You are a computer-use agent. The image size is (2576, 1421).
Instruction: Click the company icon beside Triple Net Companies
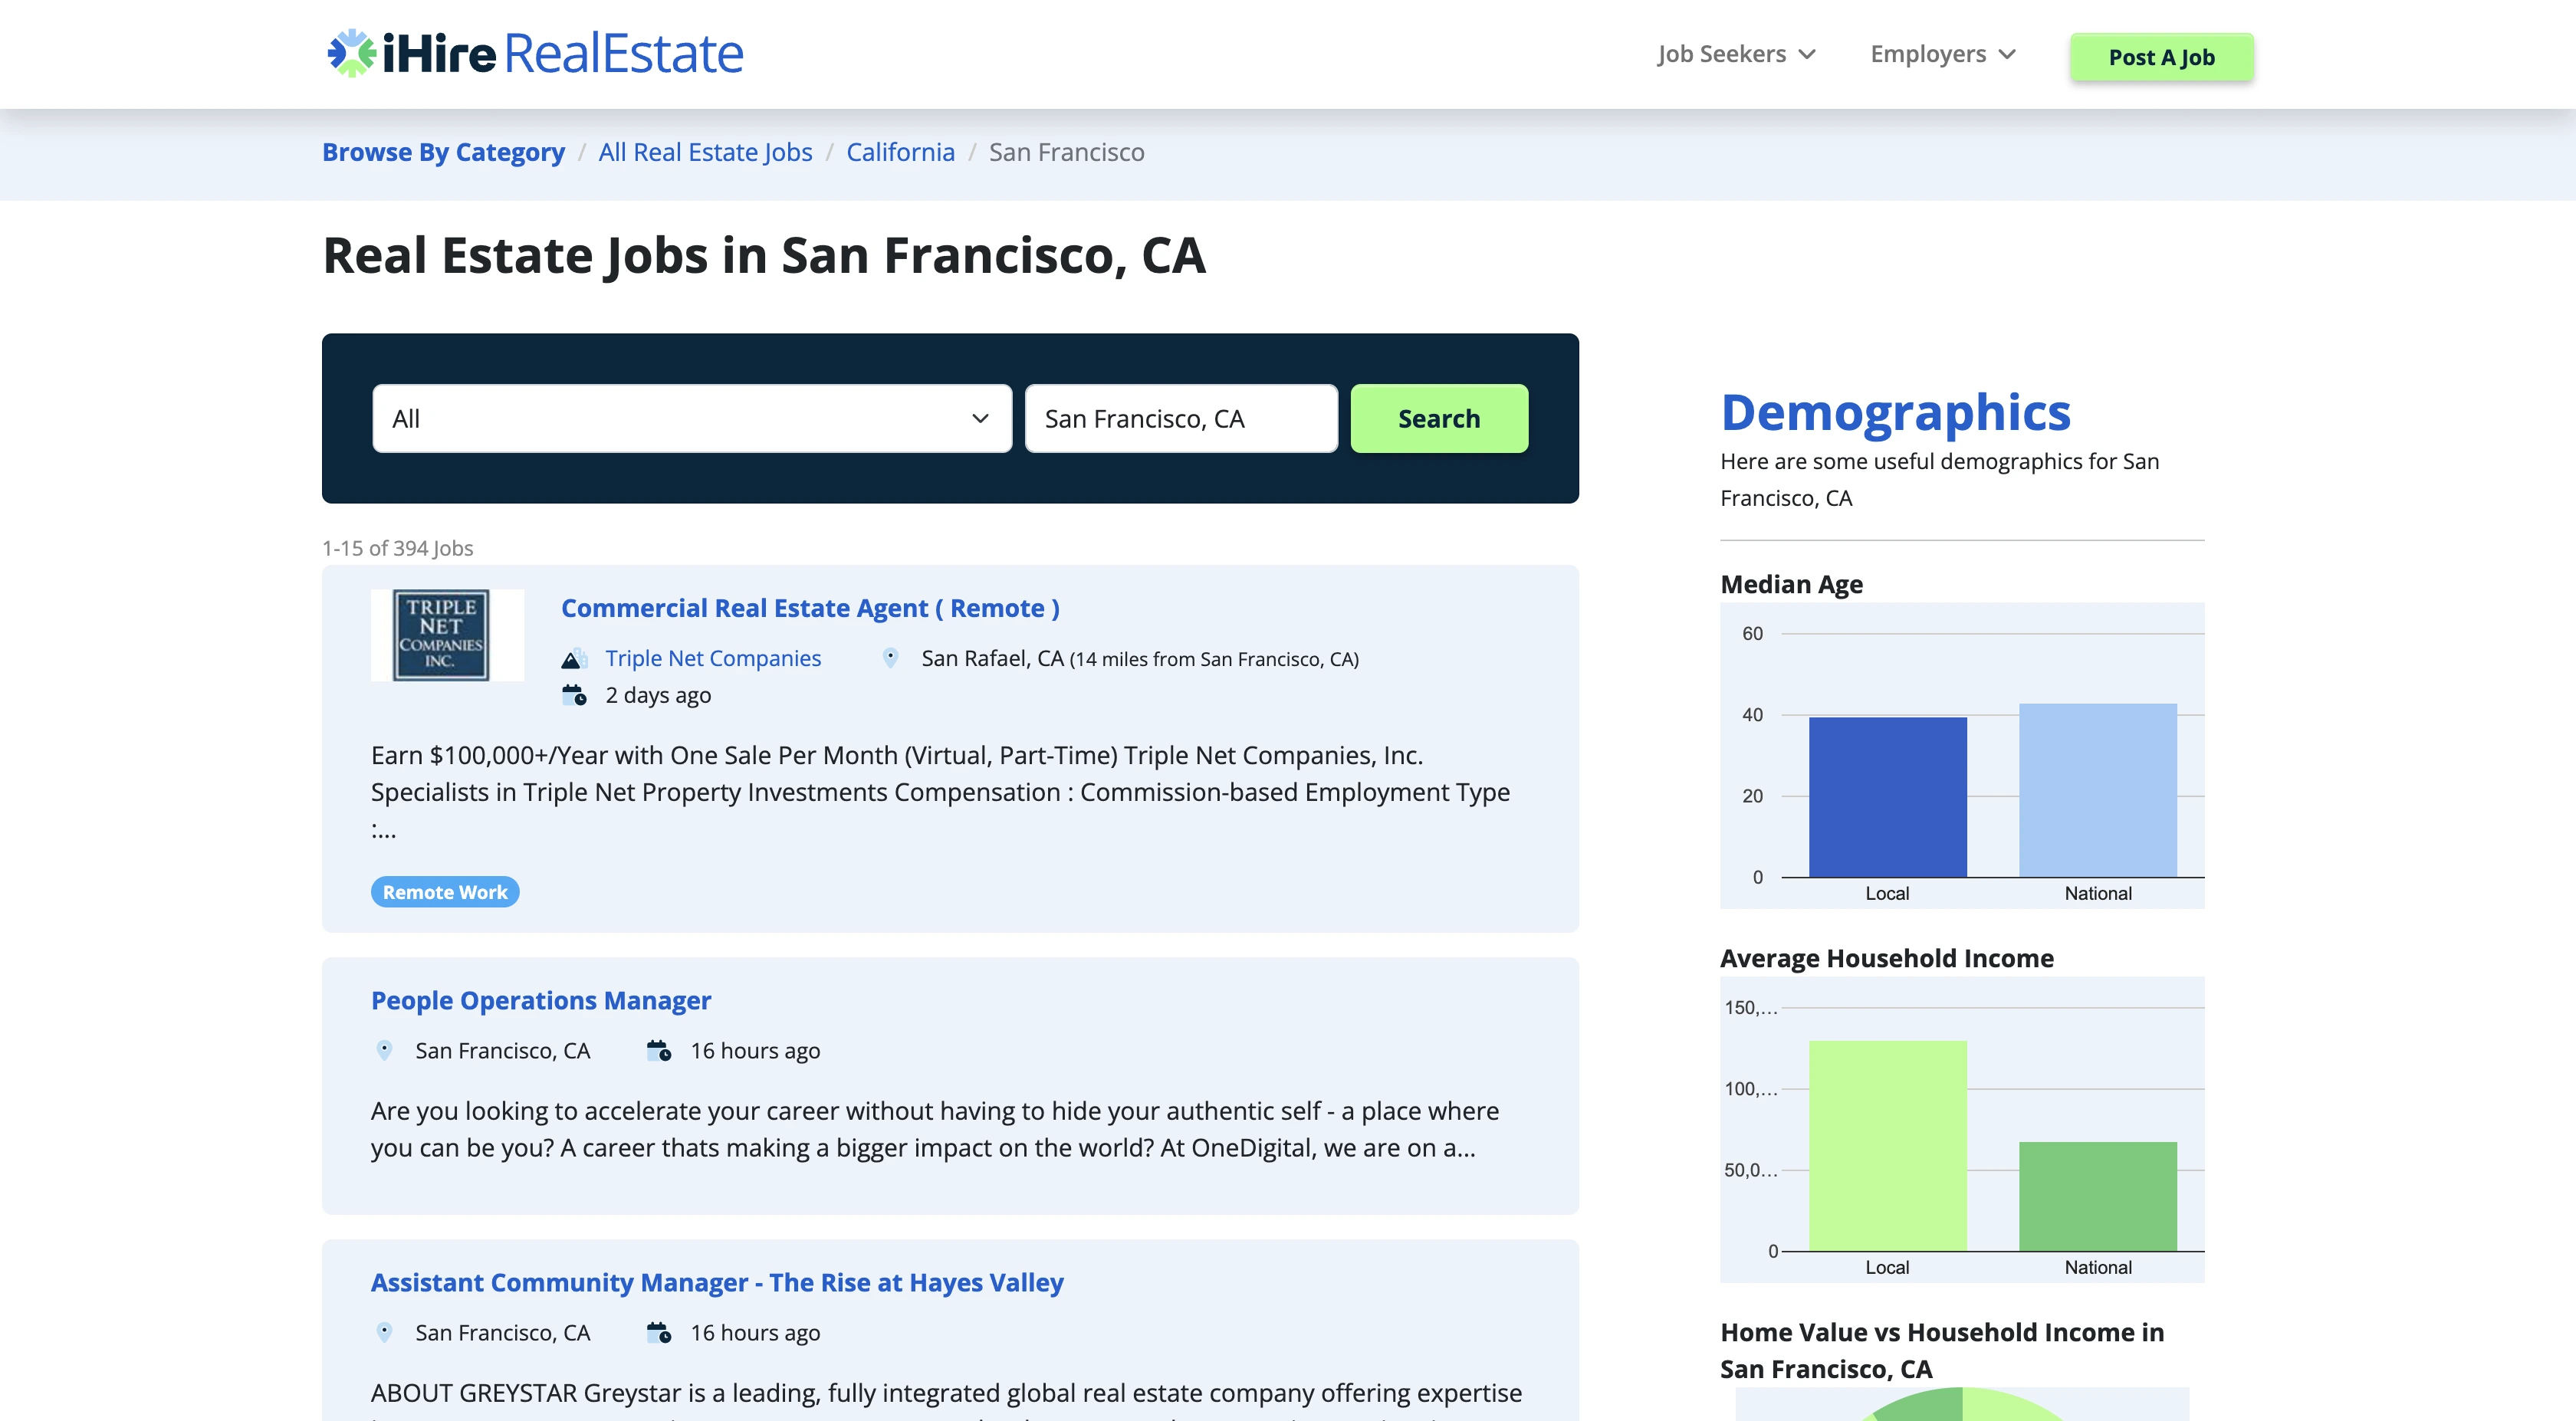(x=573, y=659)
